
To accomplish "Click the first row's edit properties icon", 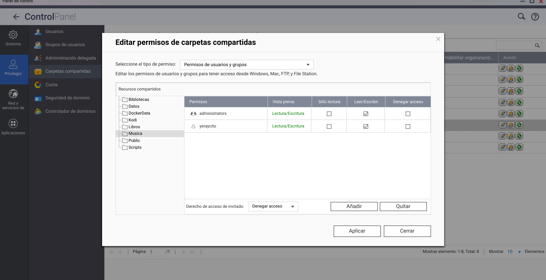I will click(x=503, y=68).
